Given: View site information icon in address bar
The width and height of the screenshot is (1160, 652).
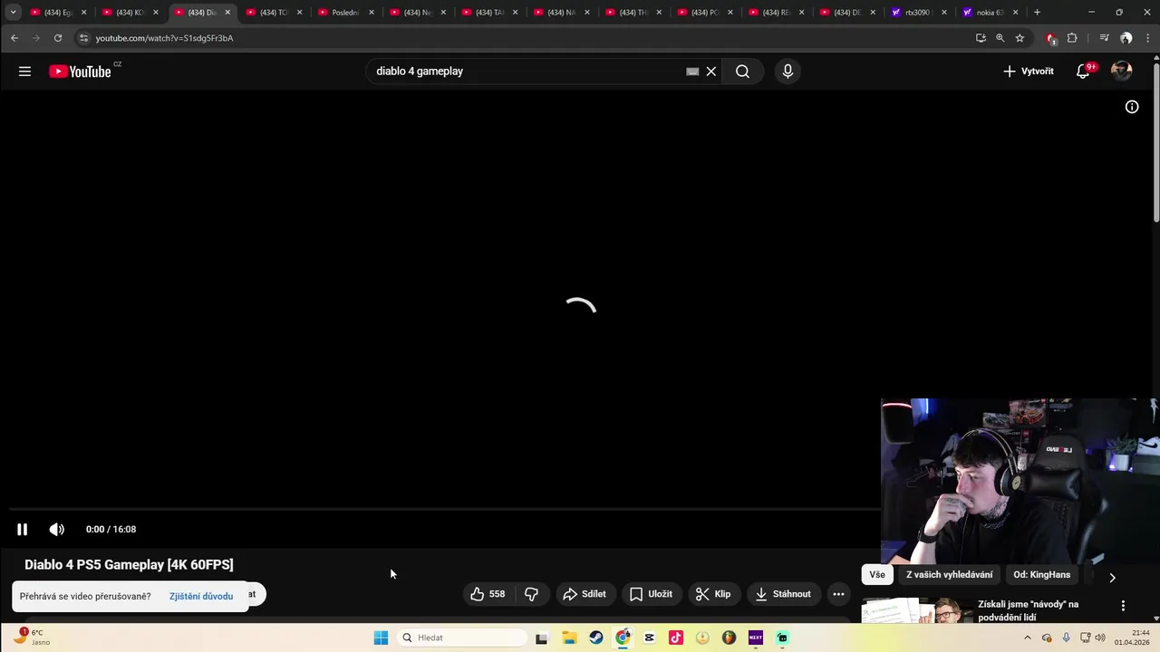Looking at the screenshot, I should 83,38.
